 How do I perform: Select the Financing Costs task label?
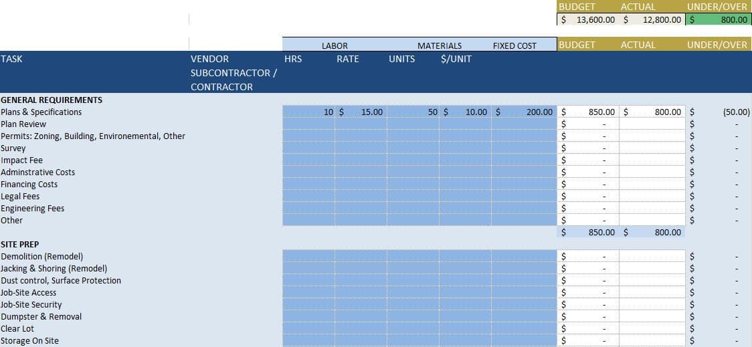tap(29, 184)
